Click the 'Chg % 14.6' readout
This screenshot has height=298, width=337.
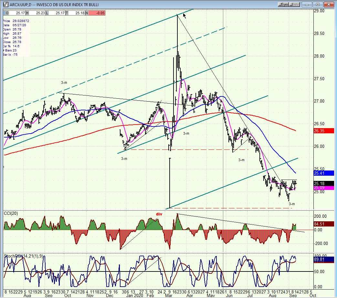11,46
